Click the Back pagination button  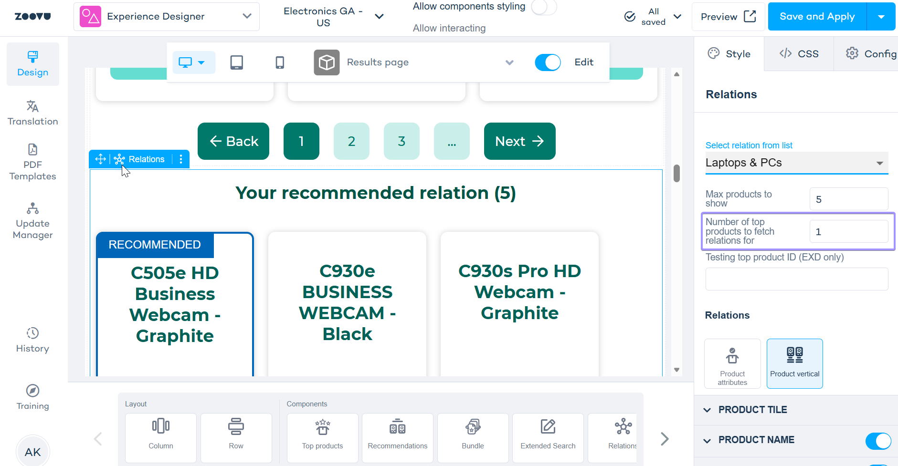click(233, 141)
